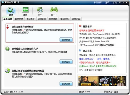Viewport: 130px width, 95px height.
Task: Click the 恢复为更新前或重装前的驱动配置 heading
Action: click(28, 71)
